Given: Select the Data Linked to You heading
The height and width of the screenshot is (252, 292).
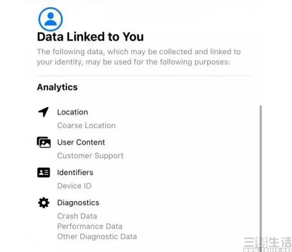Looking at the screenshot, I should coord(90,37).
